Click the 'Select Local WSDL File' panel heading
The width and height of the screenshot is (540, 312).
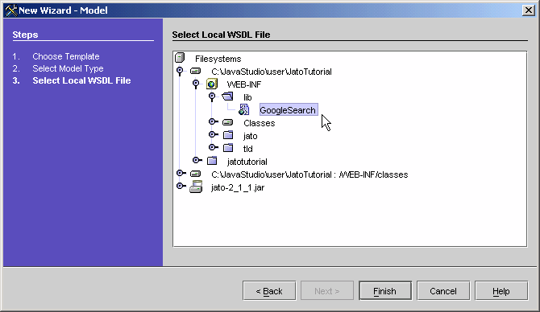pos(221,35)
